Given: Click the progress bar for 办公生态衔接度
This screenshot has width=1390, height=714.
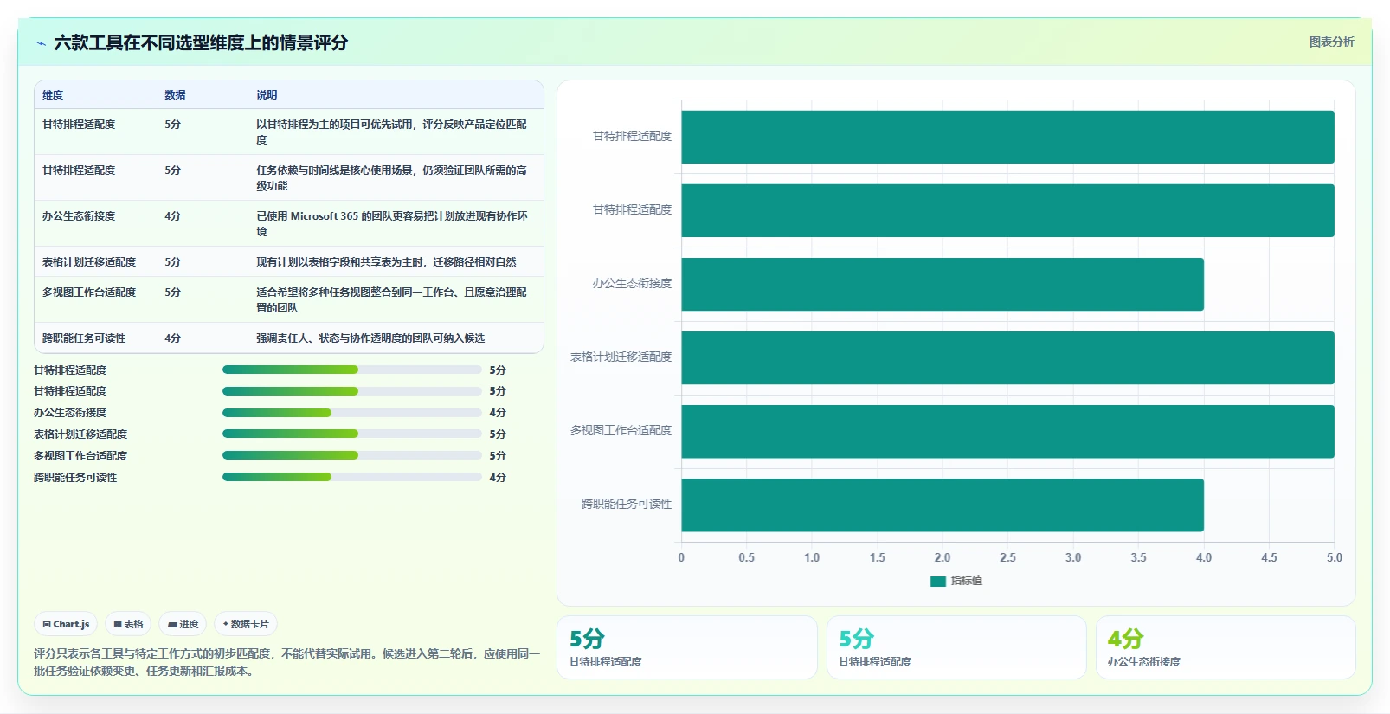Looking at the screenshot, I should click(x=352, y=413).
